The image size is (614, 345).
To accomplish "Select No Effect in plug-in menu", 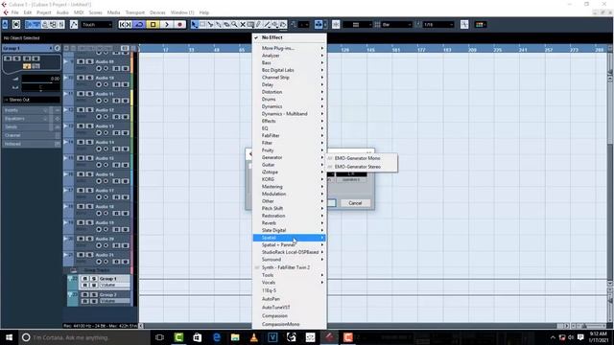I will point(290,37).
